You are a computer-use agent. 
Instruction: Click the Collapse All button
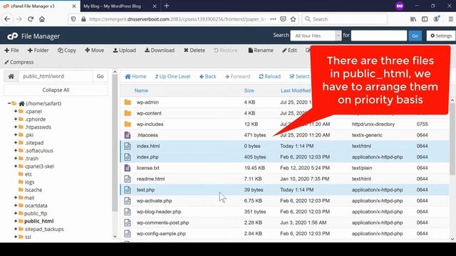(56, 90)
